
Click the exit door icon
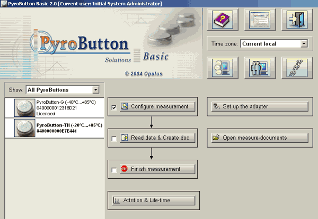click(x=297, y=20)
